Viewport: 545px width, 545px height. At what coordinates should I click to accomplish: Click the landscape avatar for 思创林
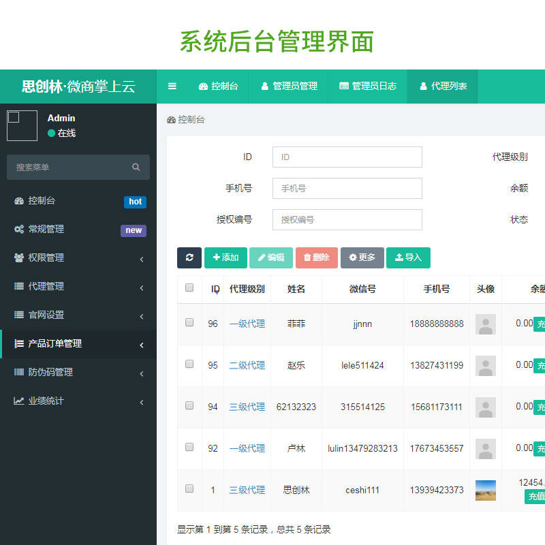click(486, 490)
